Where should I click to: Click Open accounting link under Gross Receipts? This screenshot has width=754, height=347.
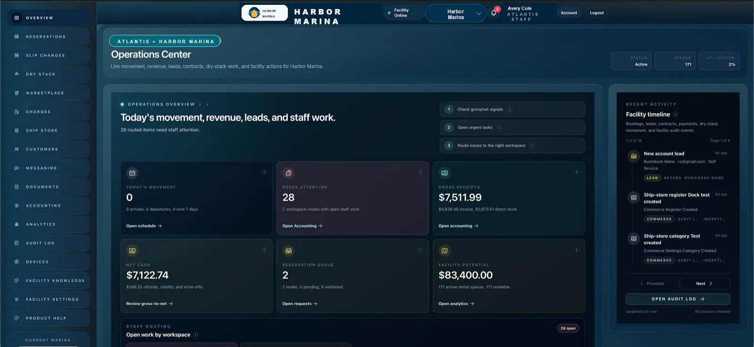click(459, 226)
